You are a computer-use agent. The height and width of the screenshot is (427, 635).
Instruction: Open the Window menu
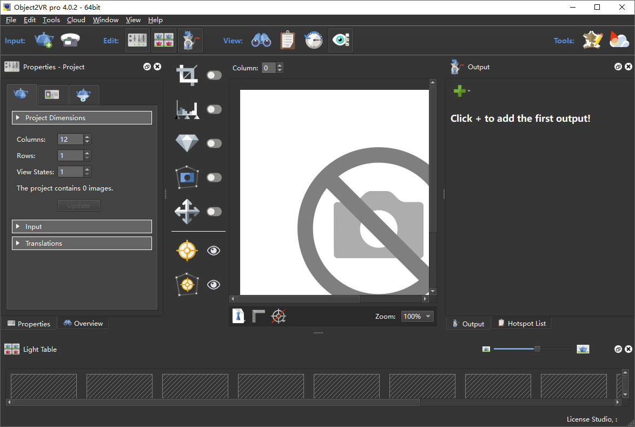point(105,20)
